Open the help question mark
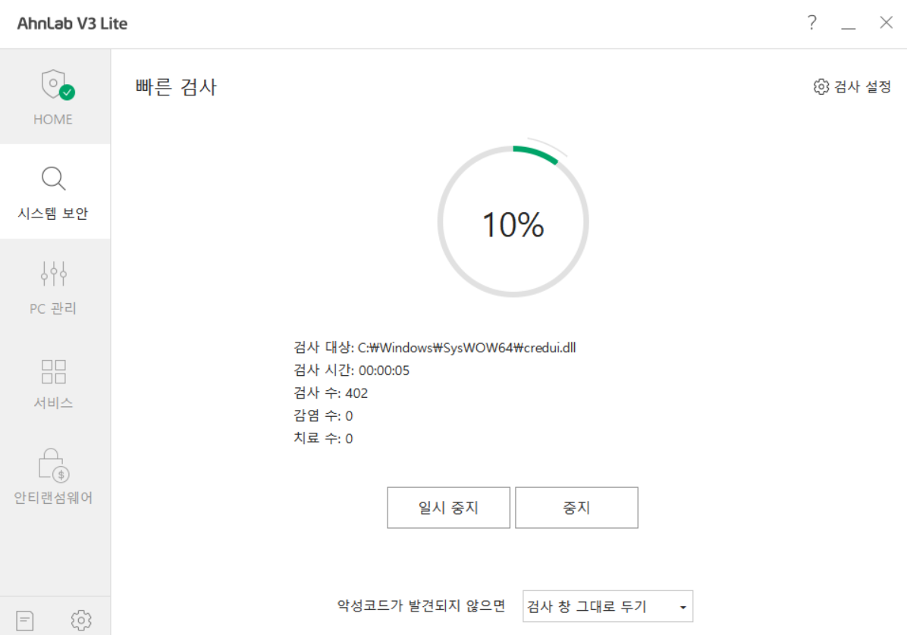The image size is (907, 635). (811, 23)
